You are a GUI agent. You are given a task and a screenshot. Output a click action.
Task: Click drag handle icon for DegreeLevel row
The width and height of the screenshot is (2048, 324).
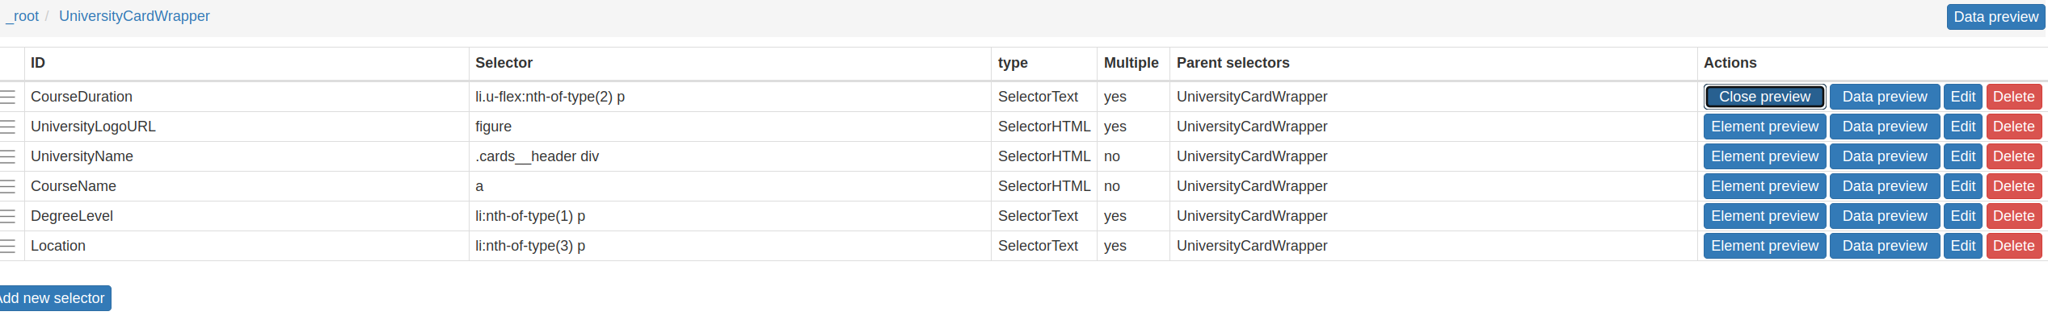pos(8,216)
